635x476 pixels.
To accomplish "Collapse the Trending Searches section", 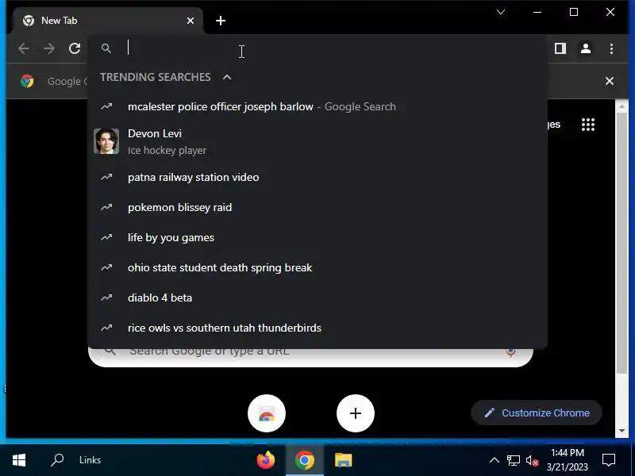I will [x=227, y=77].
